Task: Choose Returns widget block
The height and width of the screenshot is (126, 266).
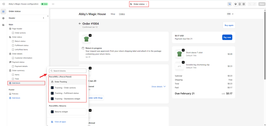Action: point(68,112)
